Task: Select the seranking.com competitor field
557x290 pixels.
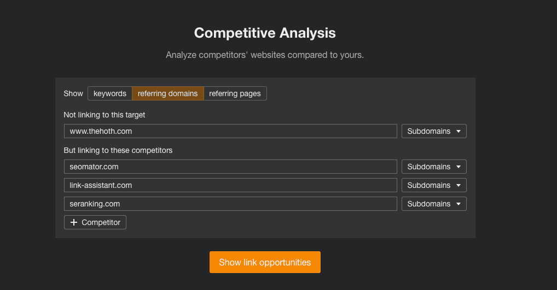Action: (x=230, y=204)
